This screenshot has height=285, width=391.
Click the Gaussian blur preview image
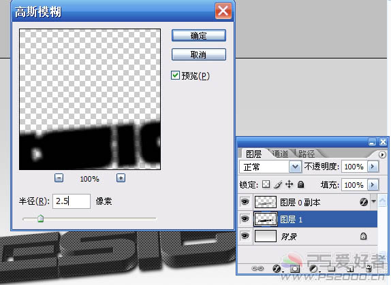(x=90, y=99)
